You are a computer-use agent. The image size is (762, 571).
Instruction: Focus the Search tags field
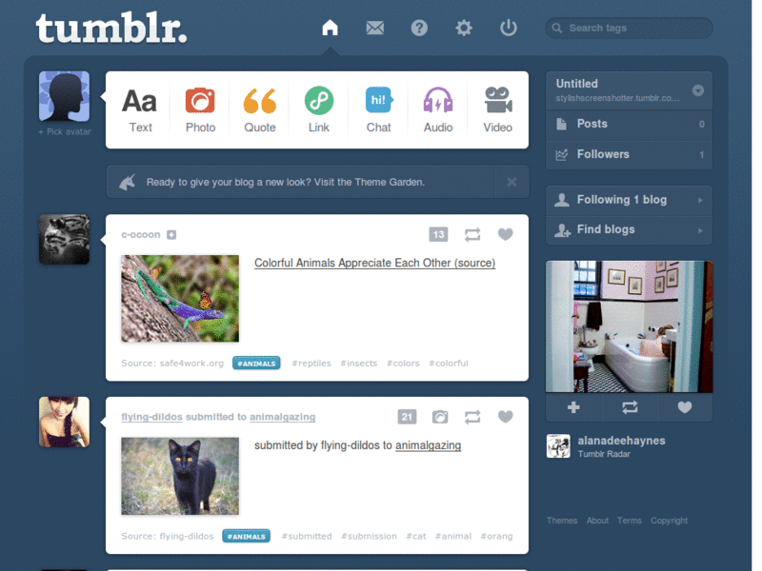(x=630, y=29)
